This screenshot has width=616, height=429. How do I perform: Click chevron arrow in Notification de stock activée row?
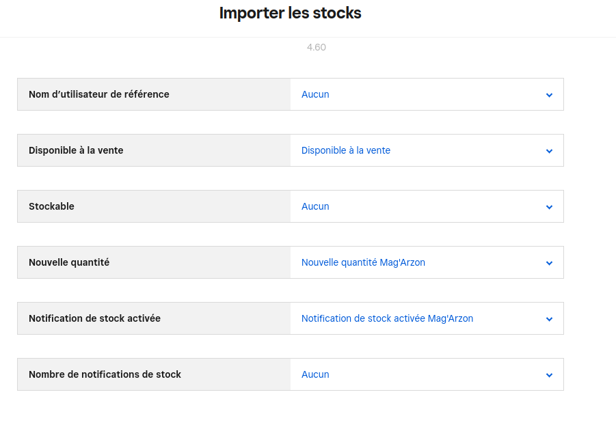[x=549, y=319]
